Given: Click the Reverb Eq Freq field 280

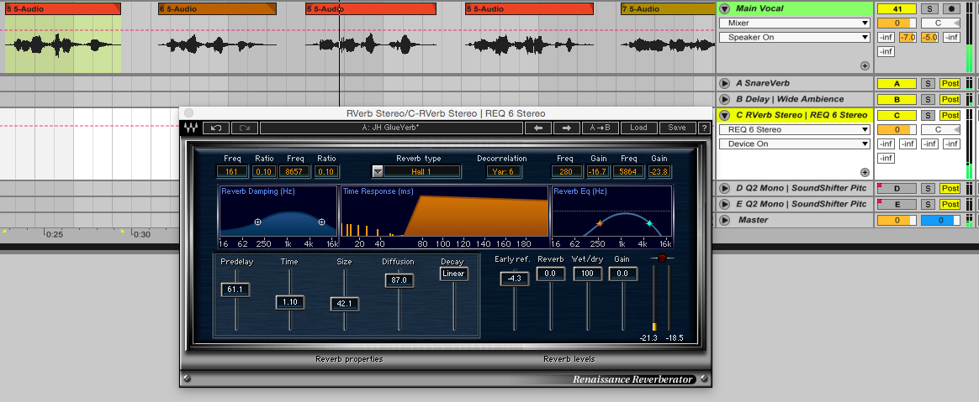Looking at the screenshot, I should click(x=567, y=171).
